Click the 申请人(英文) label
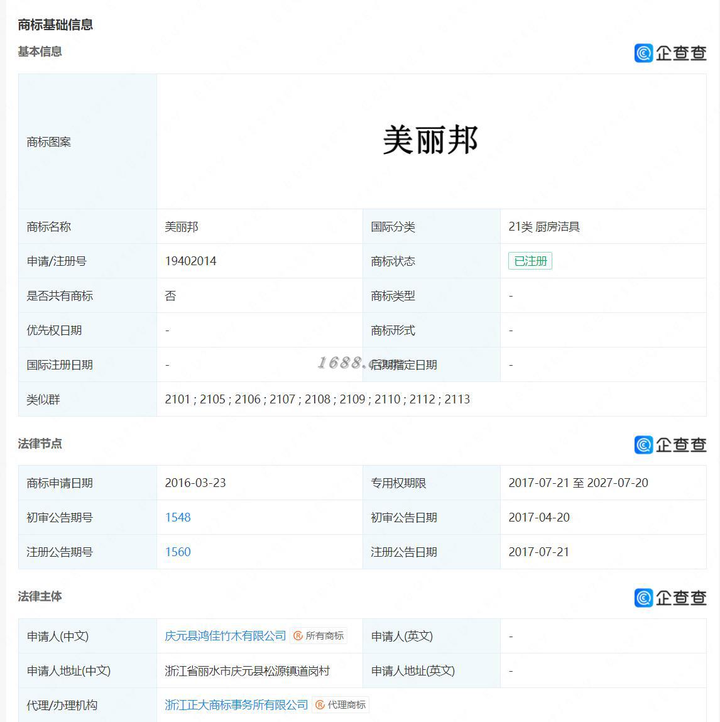Viewport: 720px width, 722px height. [x=402, y=636]
